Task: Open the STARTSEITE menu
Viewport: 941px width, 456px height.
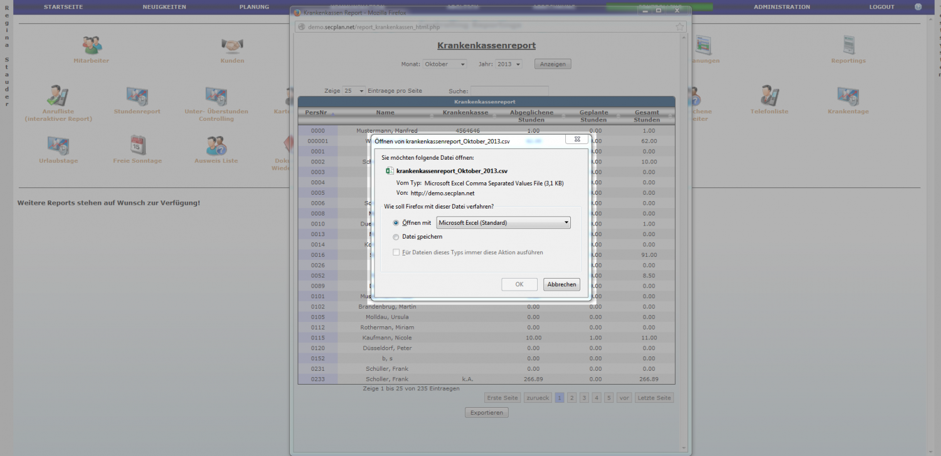Action: click(63, 7)
